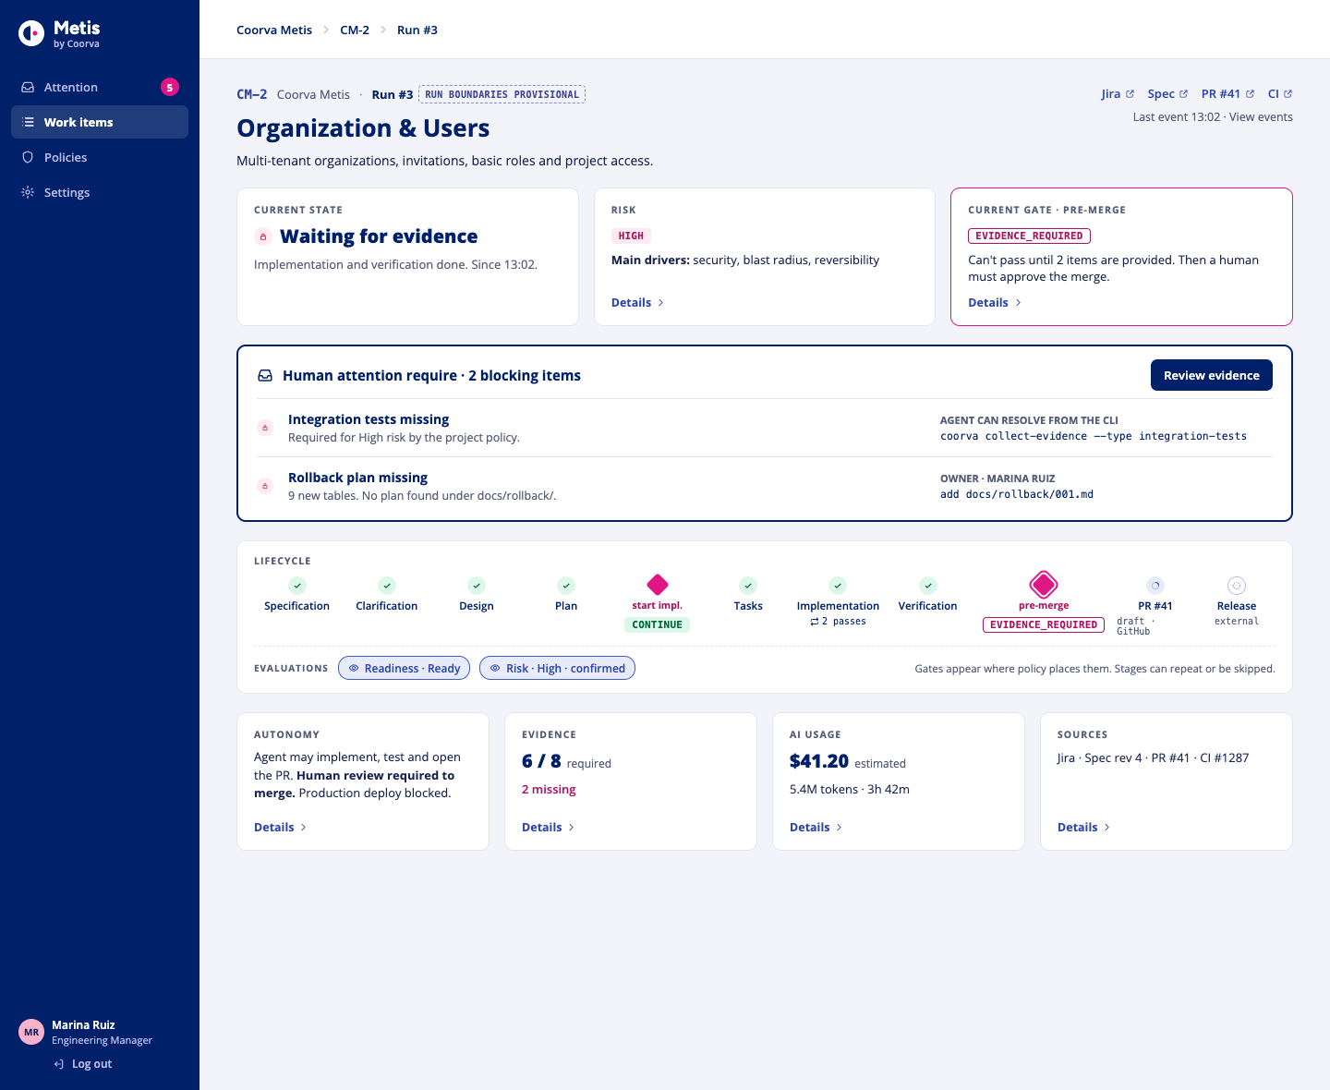The width and height of the screenshot is (1330, 1090).
Task: Toggle the Readiness · Ready evaluation chip
Action: pos(404,668)
